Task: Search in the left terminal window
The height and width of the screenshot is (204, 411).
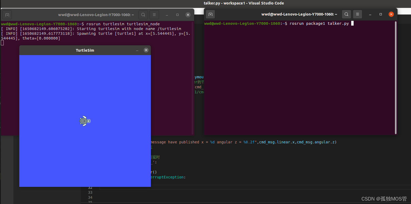Action: click(143, 15)
